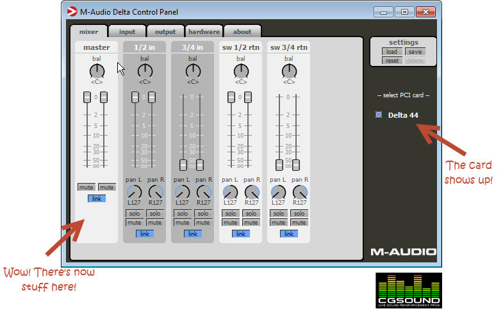Click the sw 3/4 rtn pan R knob
Viewport: 503px width, 311px height.
coord(300,192)
